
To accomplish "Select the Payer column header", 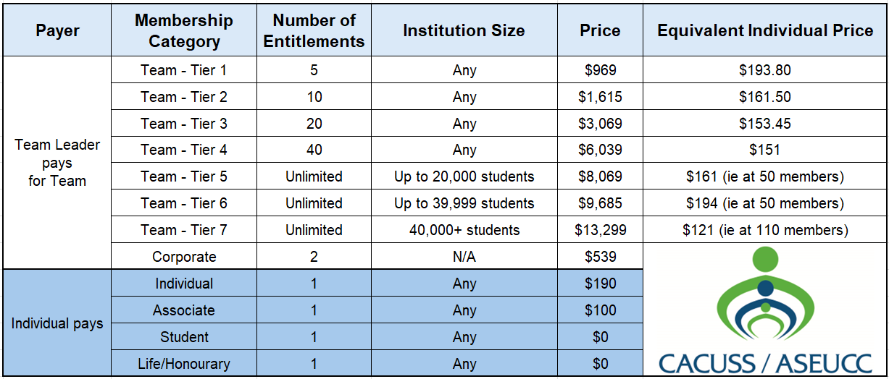I will [x=57, y=30].
